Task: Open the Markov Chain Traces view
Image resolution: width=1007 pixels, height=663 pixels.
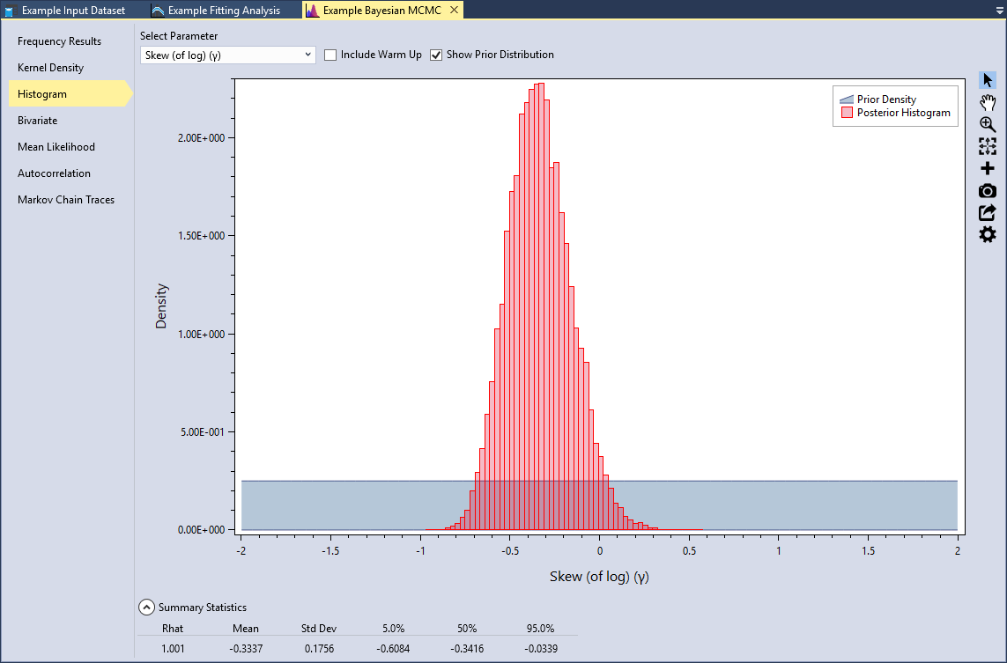Action: (x=65, y=200)
